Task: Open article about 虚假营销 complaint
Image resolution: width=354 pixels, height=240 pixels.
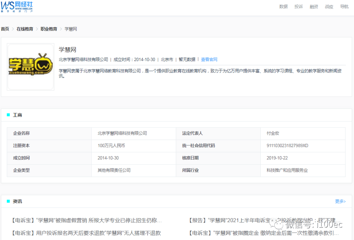Action: pos(86,220)
